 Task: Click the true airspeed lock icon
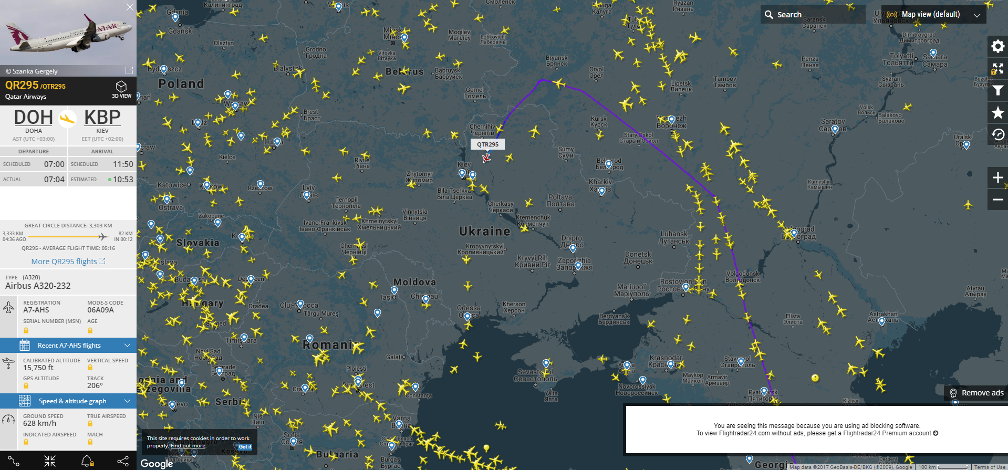tap(90, 423)
